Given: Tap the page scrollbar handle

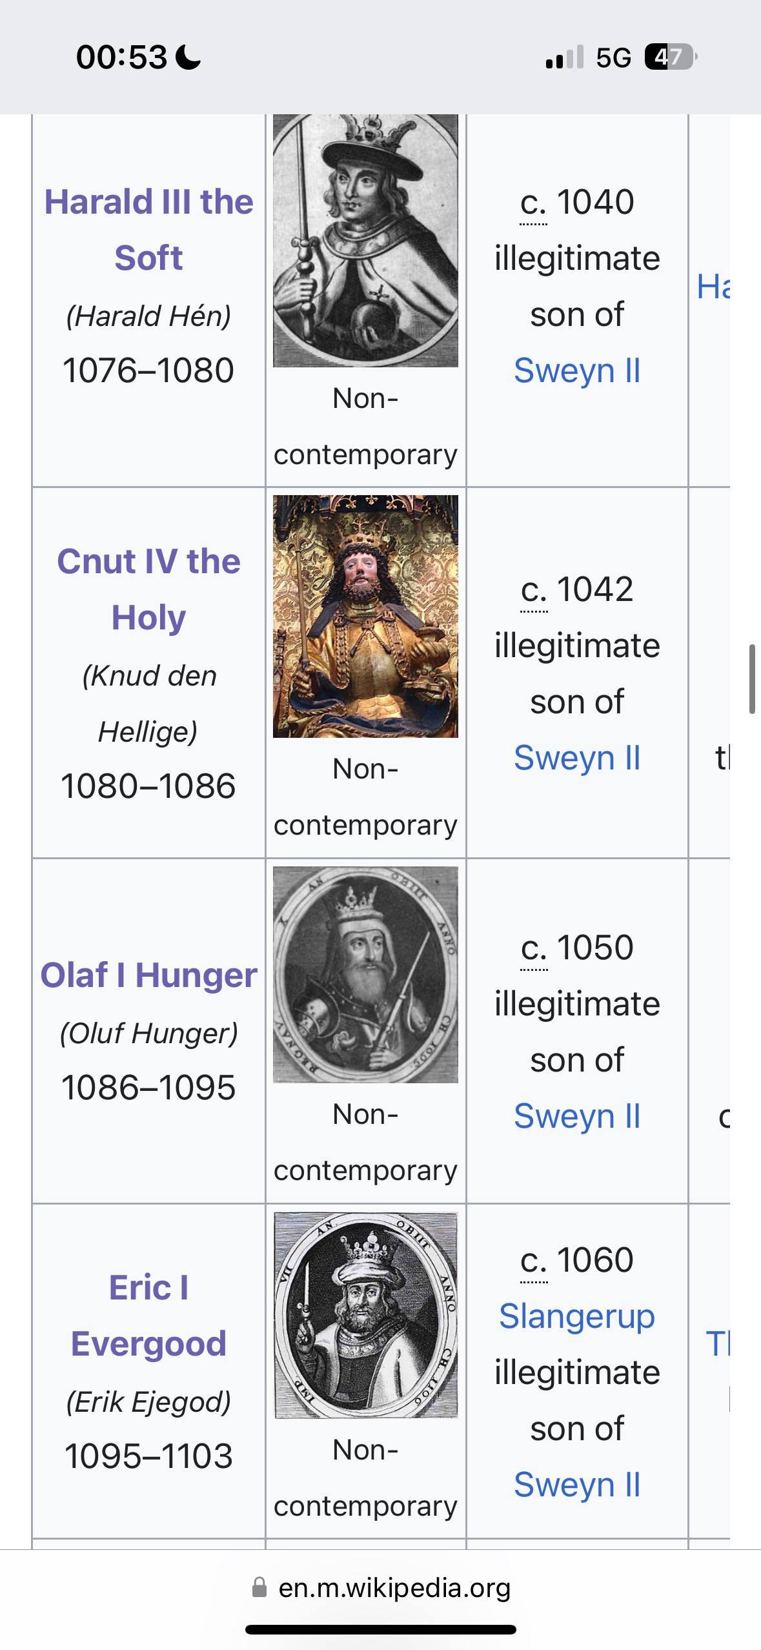Looking at the screenshot, I should coord(752,678).
